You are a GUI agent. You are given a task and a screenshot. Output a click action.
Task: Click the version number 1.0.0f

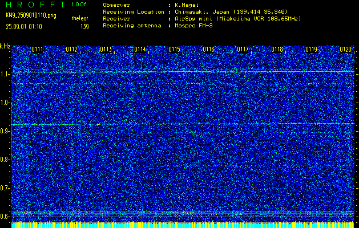[x=79, y=5]
